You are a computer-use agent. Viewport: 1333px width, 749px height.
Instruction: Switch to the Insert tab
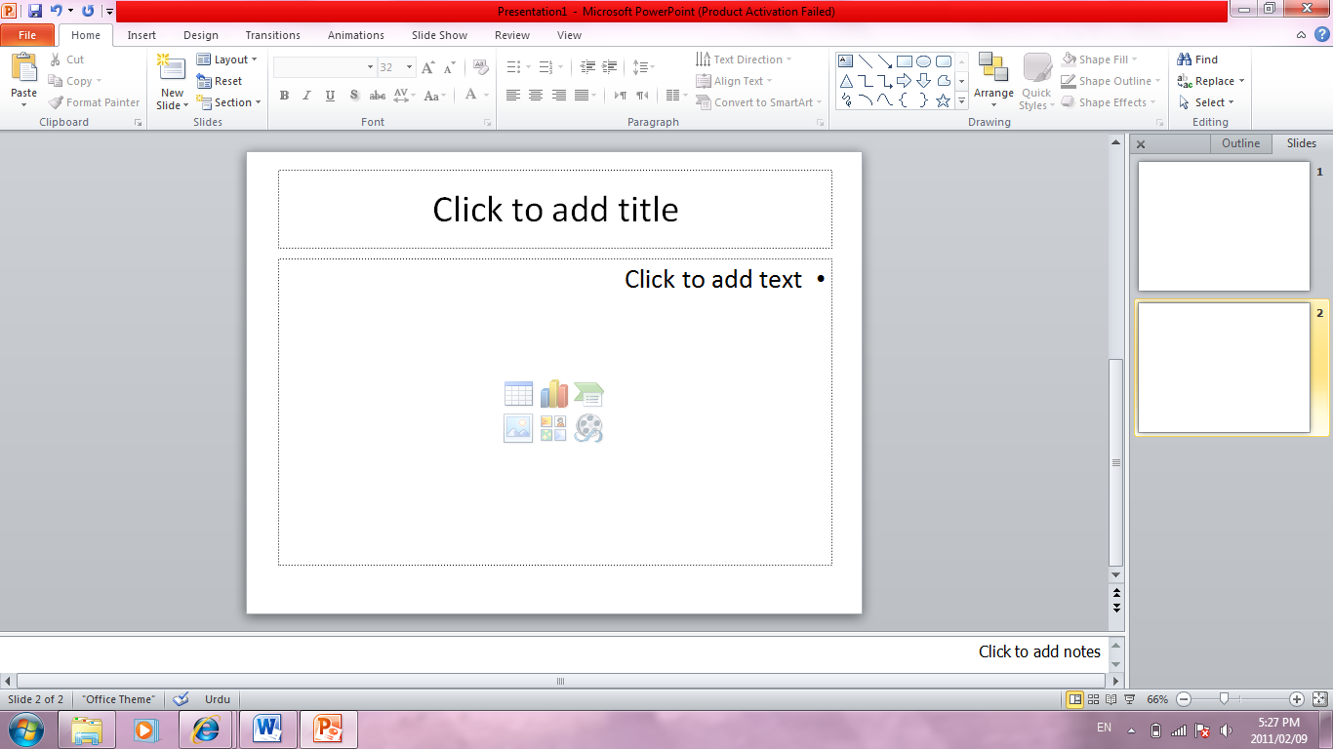click(141, 35)
